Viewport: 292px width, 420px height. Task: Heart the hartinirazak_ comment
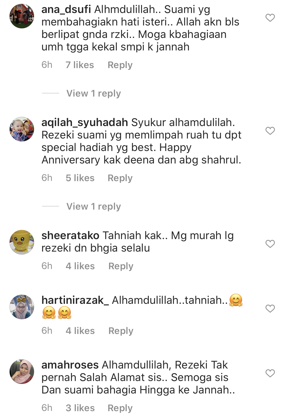[x=270, y=309]
